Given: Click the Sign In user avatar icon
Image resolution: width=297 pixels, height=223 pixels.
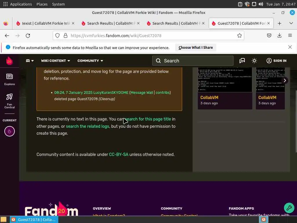Looking at the screenshot, I should 269,61.
